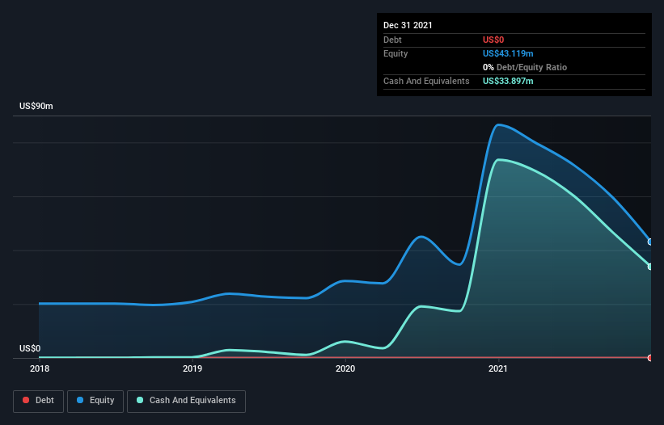Click the 0% Debt/Equity Ratio text
Image resolution: width=664 pixels, height=425 pixels.
tap(525, 67)
